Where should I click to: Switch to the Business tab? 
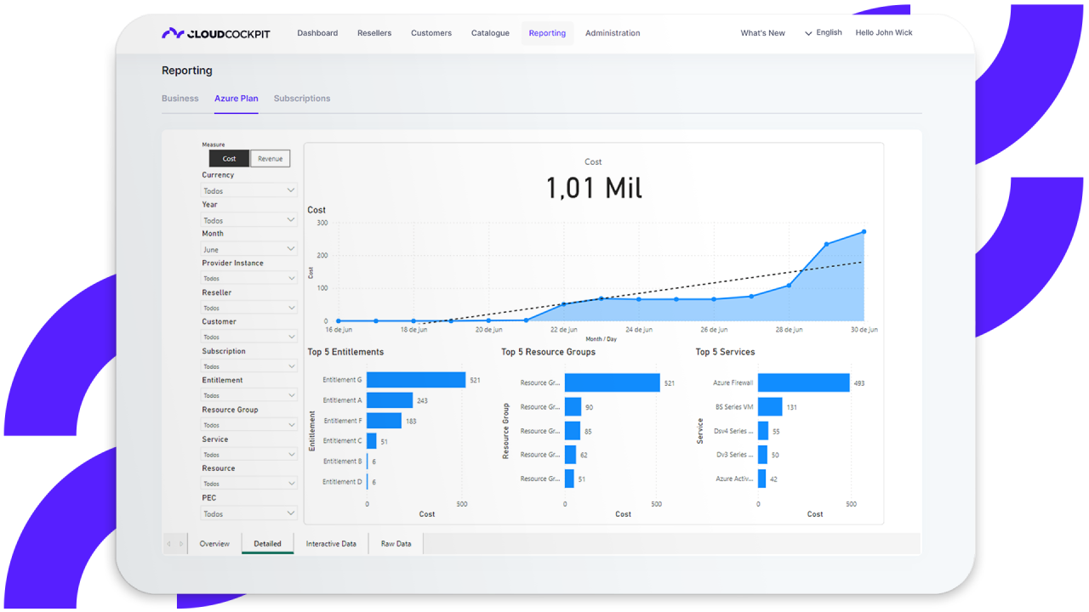pyautogui.click(x=180, y=99)
